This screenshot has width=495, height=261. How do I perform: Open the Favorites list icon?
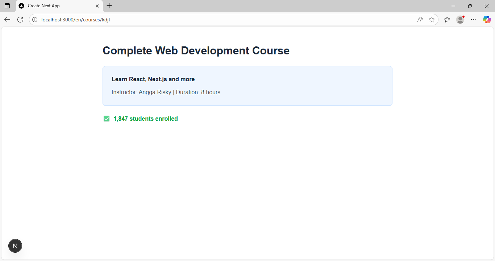tap(447, 20)
